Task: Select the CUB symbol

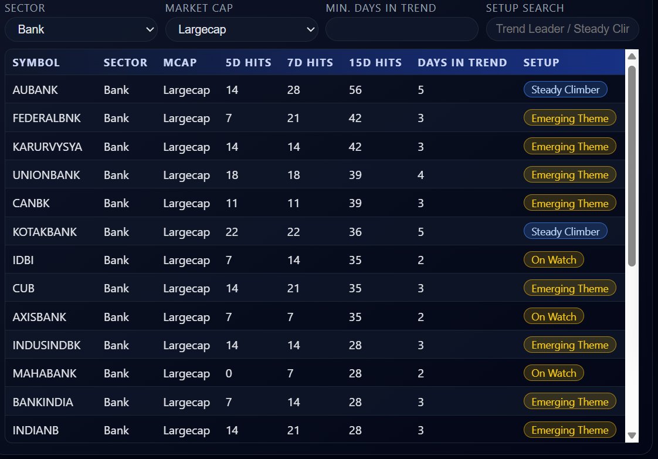Action: point(23,288)
